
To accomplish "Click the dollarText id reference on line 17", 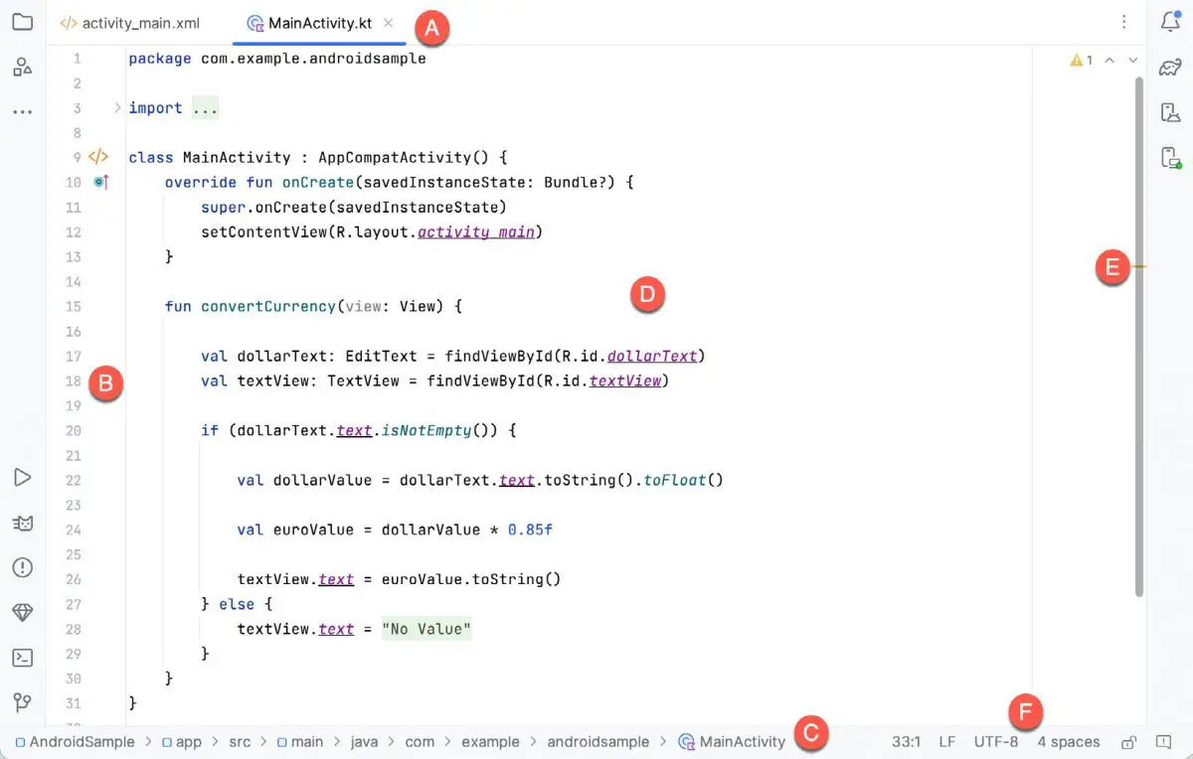I will 652,357.
